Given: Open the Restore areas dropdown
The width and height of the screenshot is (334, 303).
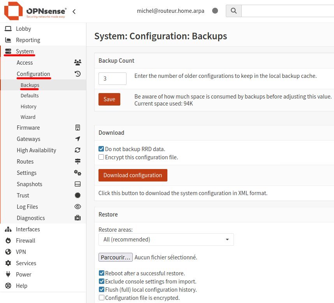Looking at the screenshot, I should pyautogui.click(x=166, y=240).
